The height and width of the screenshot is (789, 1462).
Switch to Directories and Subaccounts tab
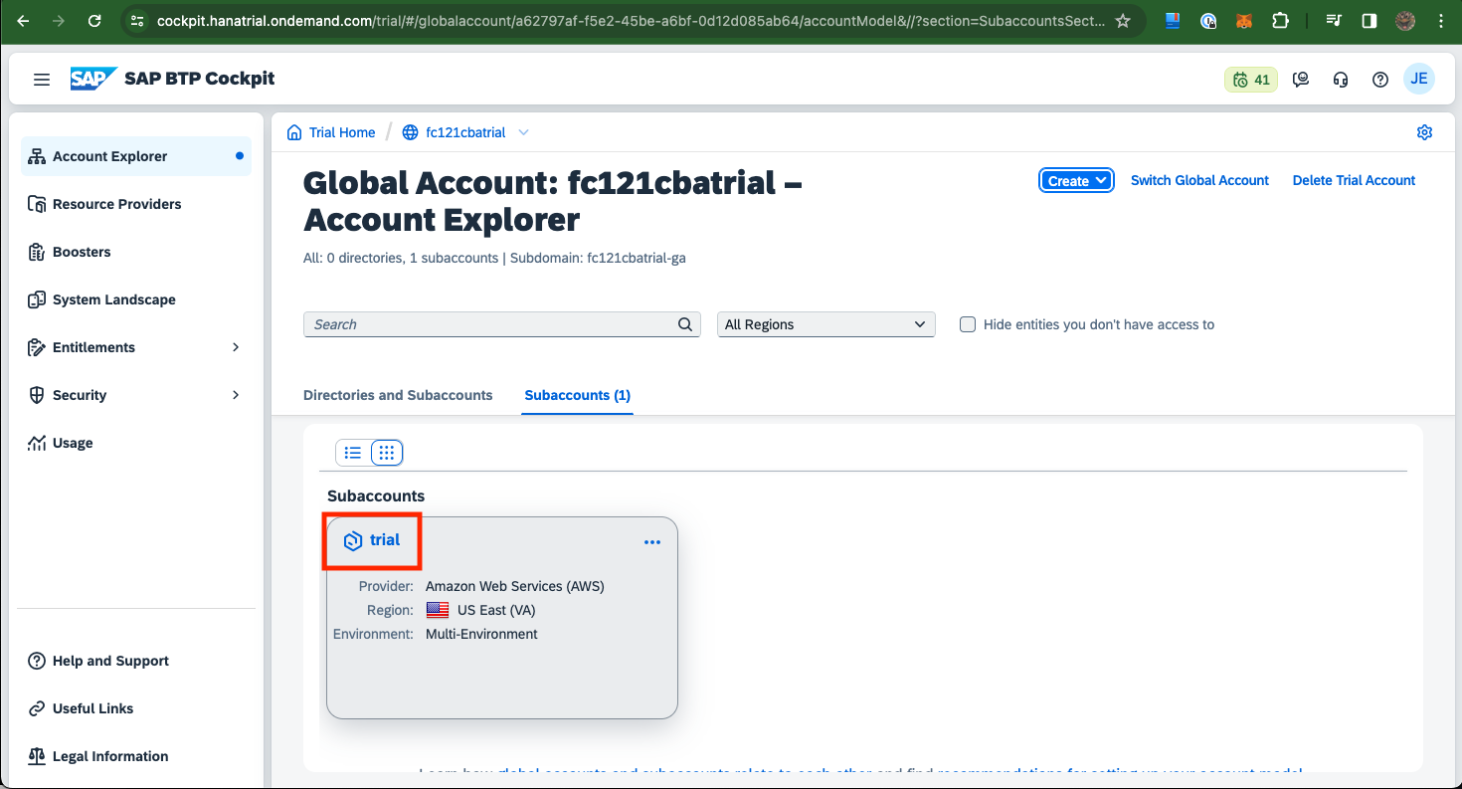398,395
